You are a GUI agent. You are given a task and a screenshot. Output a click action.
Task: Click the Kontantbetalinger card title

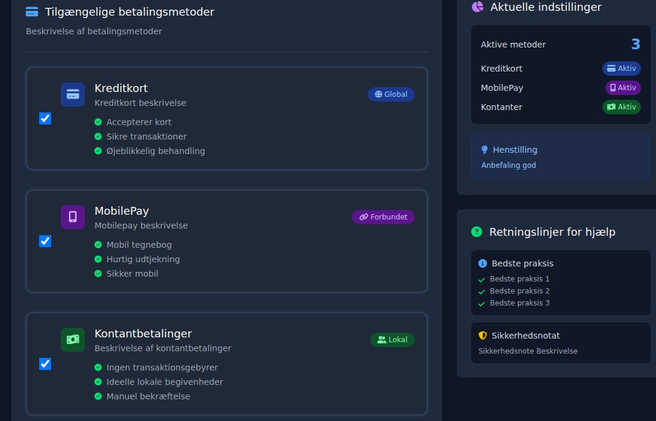[143, 334]
